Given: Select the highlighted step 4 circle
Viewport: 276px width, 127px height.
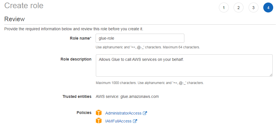Looking at the screenshot, I should pos(268,8).
